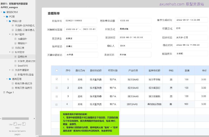Open the 新增/修改/查看 page
Viewport: 209px width, 137px height.
coord(26,74)
